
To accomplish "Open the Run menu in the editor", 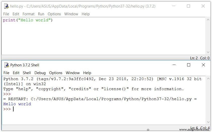I will [41, 14].
